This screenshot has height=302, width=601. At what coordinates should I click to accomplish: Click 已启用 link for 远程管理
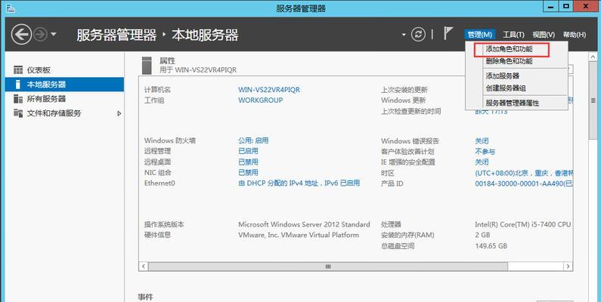(248, 151)
